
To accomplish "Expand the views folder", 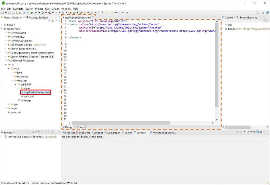I will [x=19, y=88].
